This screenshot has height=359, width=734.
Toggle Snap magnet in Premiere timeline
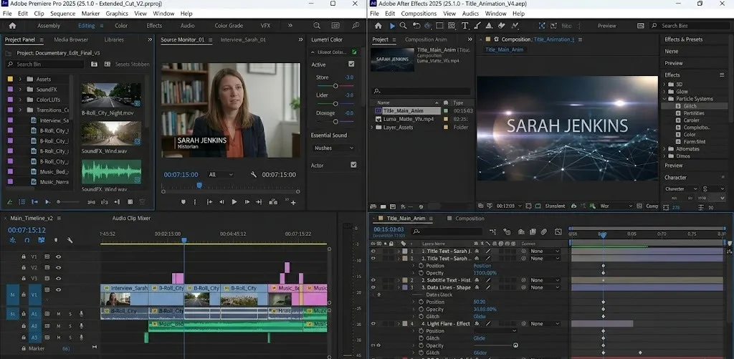(27, 240)
